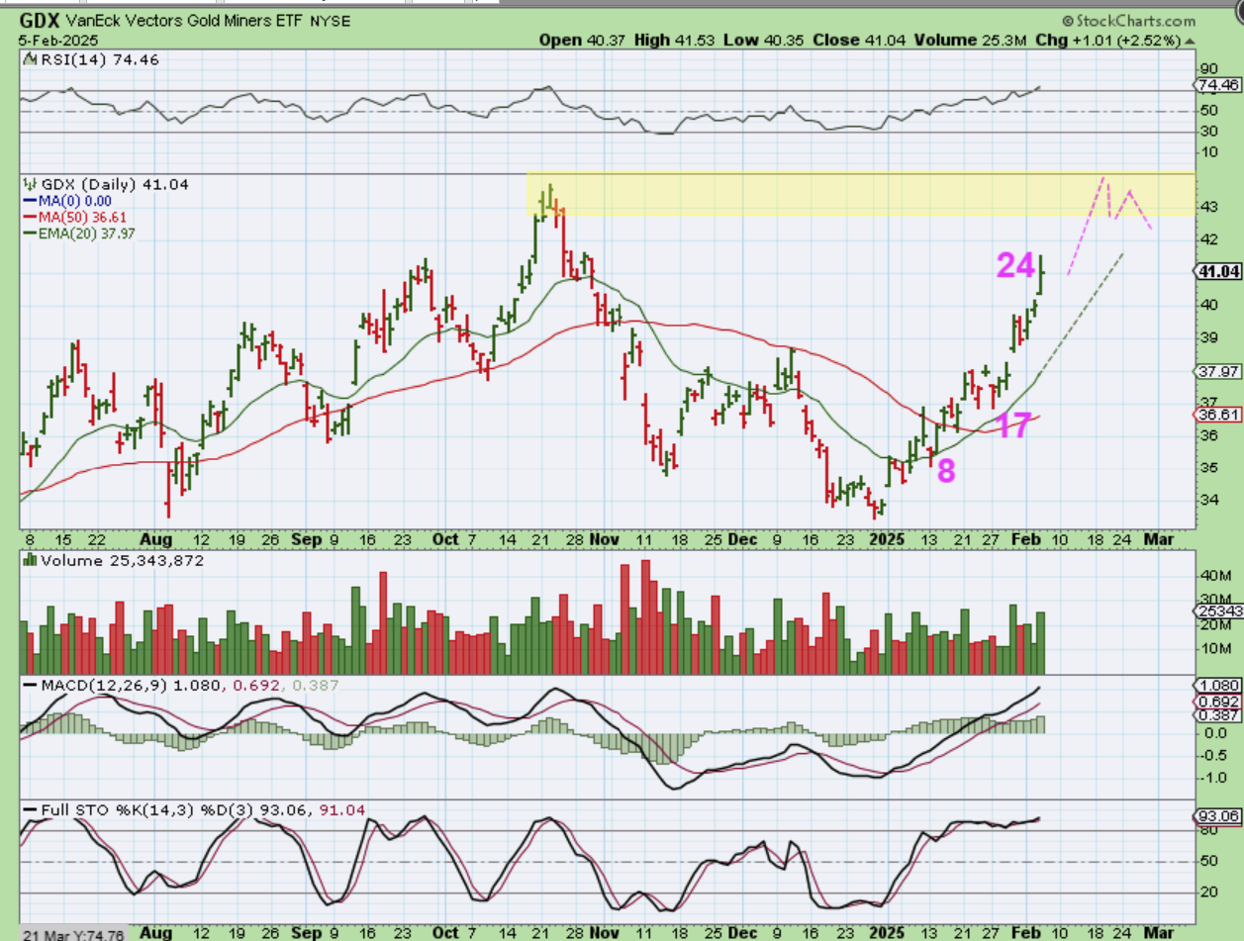Click Mar label on the bottom date axis

[1158, 932]
